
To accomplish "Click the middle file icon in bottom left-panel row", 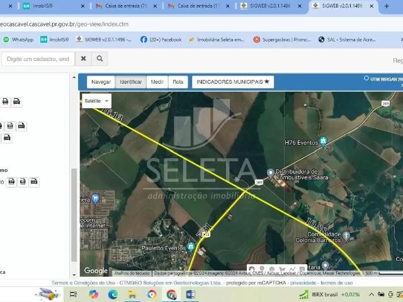I will pos(23,182).
